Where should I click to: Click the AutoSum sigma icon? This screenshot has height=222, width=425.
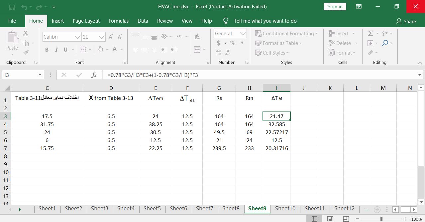point(370,34)
